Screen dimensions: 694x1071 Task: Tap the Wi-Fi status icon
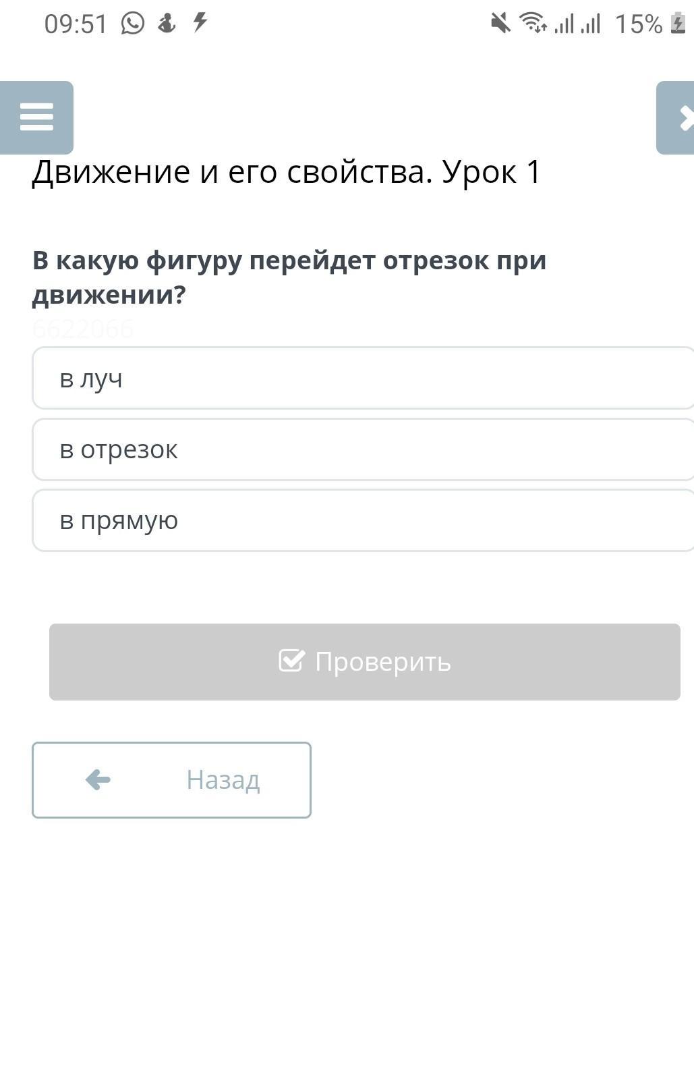(x=533, y=24)
